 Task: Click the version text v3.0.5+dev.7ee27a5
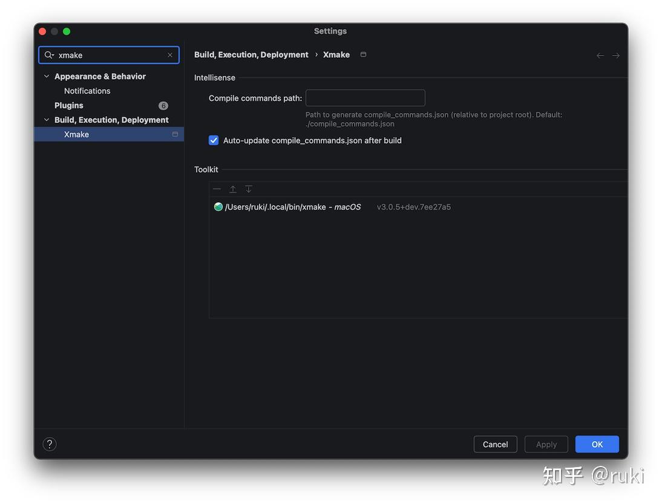click(414, 207)
